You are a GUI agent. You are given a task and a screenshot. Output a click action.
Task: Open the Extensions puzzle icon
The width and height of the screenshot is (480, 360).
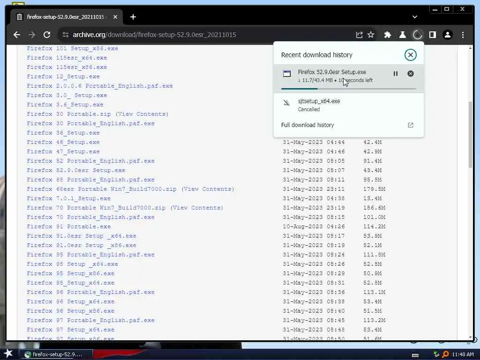pos(388,35)
